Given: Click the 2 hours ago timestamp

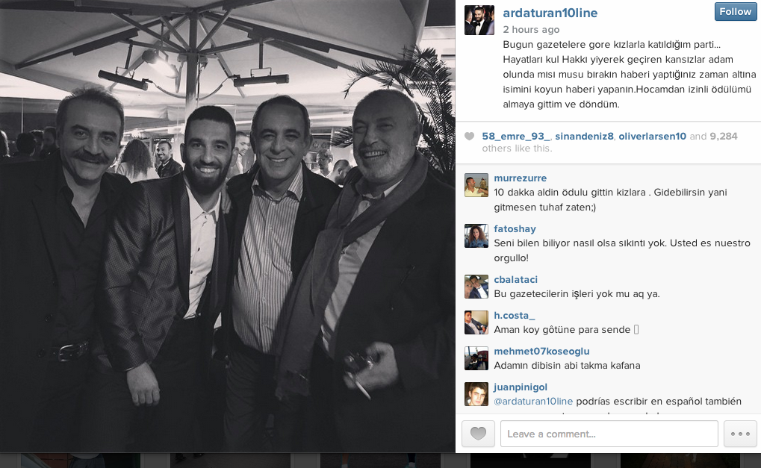Looking at the screenshot, I should pyautogui.click(x=531, y=30).
